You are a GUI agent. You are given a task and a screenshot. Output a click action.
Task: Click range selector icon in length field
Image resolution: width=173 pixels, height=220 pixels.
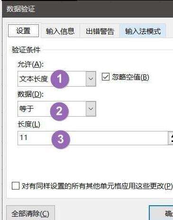(171, 138)
